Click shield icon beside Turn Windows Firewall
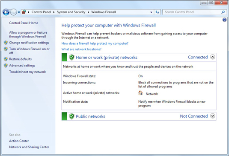229x156 pixels. click(x=6, y=49)
